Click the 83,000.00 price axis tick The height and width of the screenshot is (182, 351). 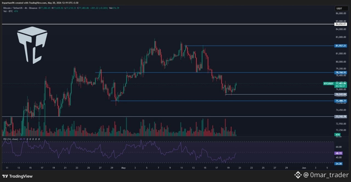point(341,37)
